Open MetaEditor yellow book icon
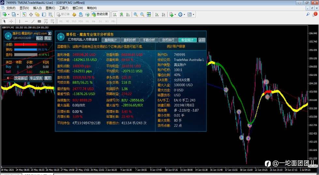The height and width of the screenshot is (175, 319). pyautogui.click(x=74, y=14)
